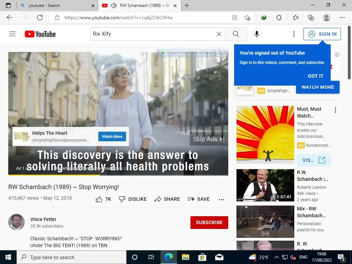Open a new tab with plus button
Screen dimensions: 352x264
(x=187, y=5)
